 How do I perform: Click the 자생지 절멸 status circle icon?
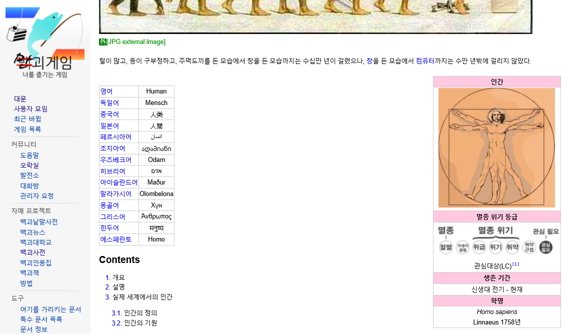(x=462, y=247)
